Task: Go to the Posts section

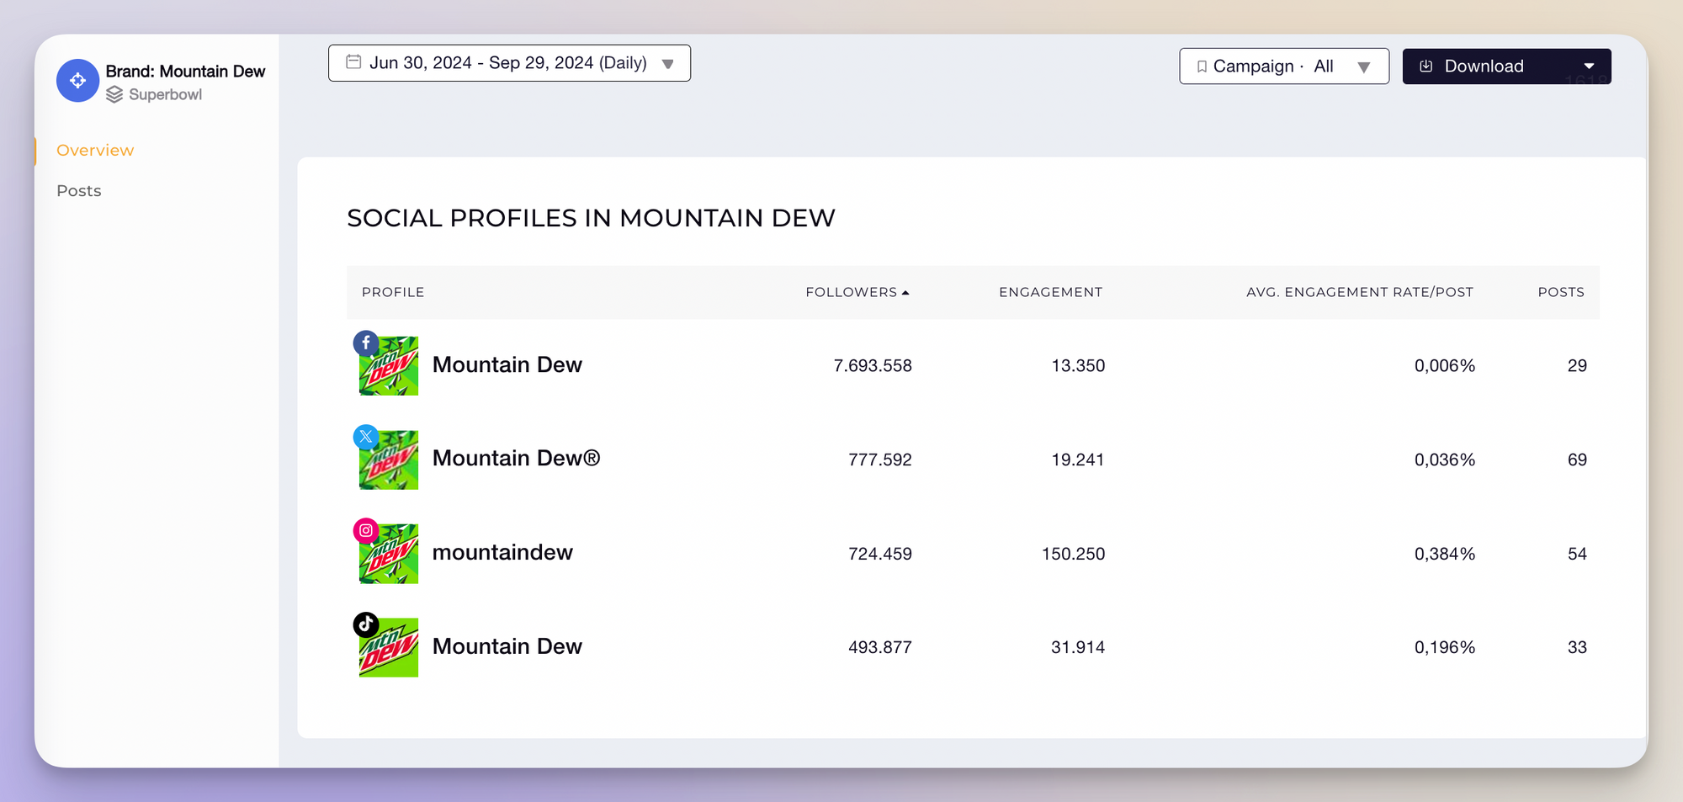Action: (79, 191)
